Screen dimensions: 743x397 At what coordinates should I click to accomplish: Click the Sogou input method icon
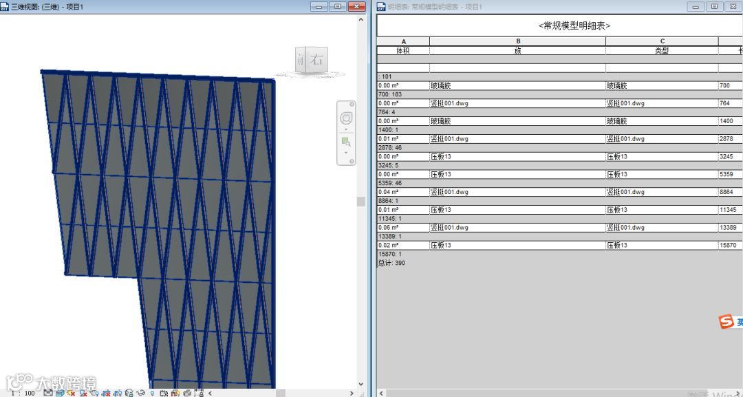(x=726, y=322)
